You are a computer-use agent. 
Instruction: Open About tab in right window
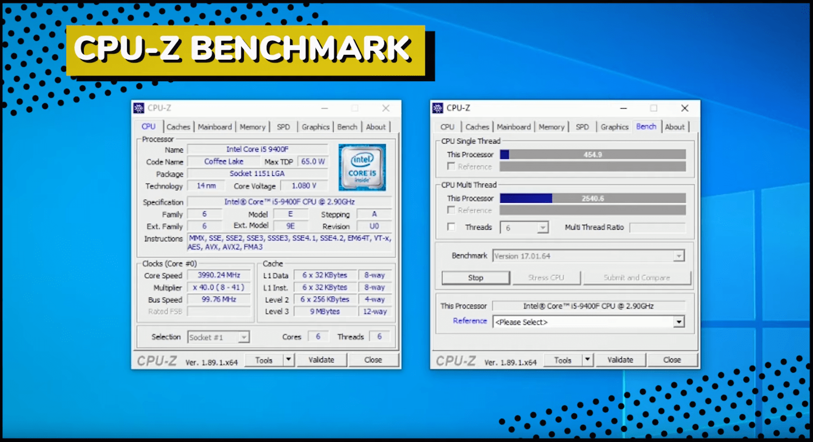coord(675,127)
